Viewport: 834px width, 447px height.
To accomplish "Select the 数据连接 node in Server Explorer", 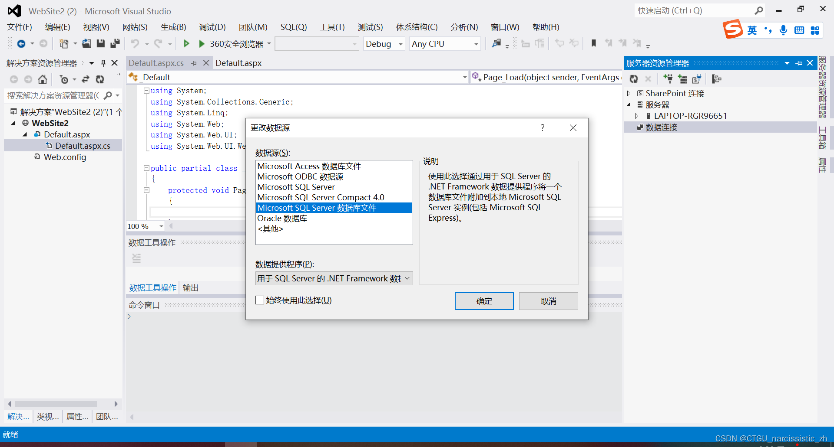I will click(x=661, y=127).
